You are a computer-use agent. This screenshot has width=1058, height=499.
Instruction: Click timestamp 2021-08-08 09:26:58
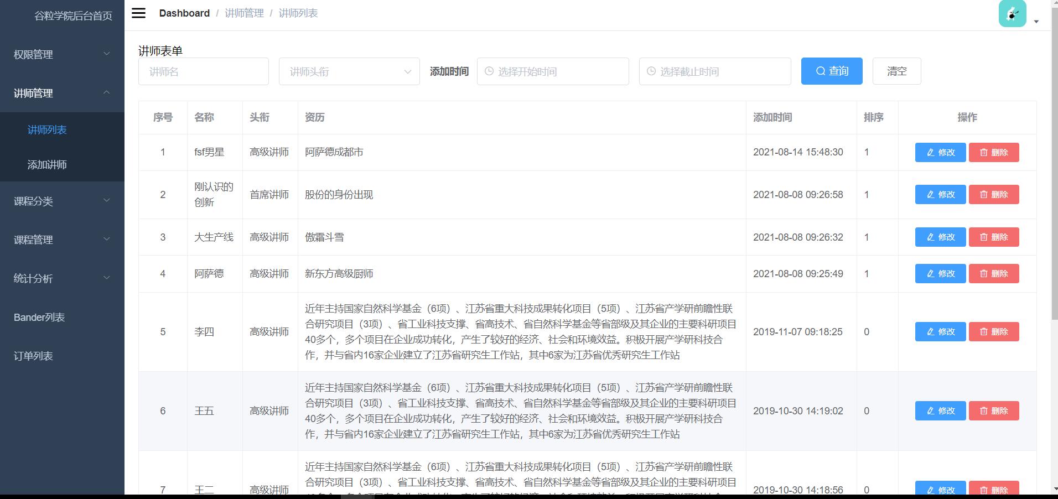coord(798,195)
